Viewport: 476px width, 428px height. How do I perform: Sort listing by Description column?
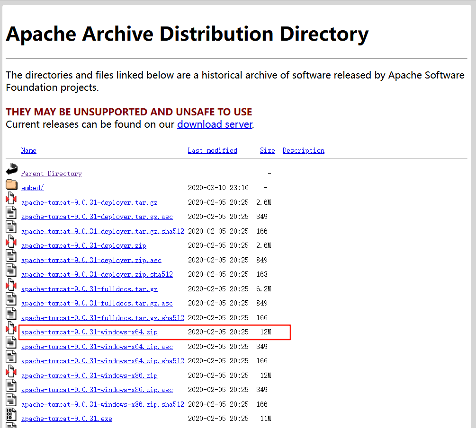pos(303,150)
